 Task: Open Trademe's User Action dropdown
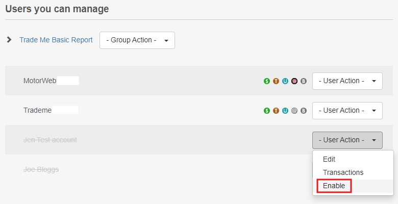[x=347, y=111]
